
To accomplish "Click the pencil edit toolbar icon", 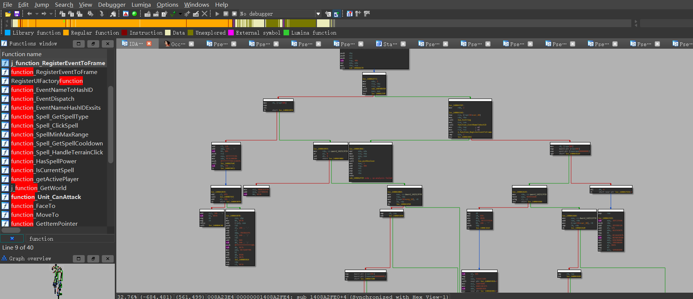I will (x=196, y=14).
